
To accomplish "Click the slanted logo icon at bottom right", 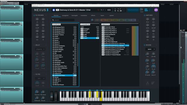I will [x=153, y=83].
